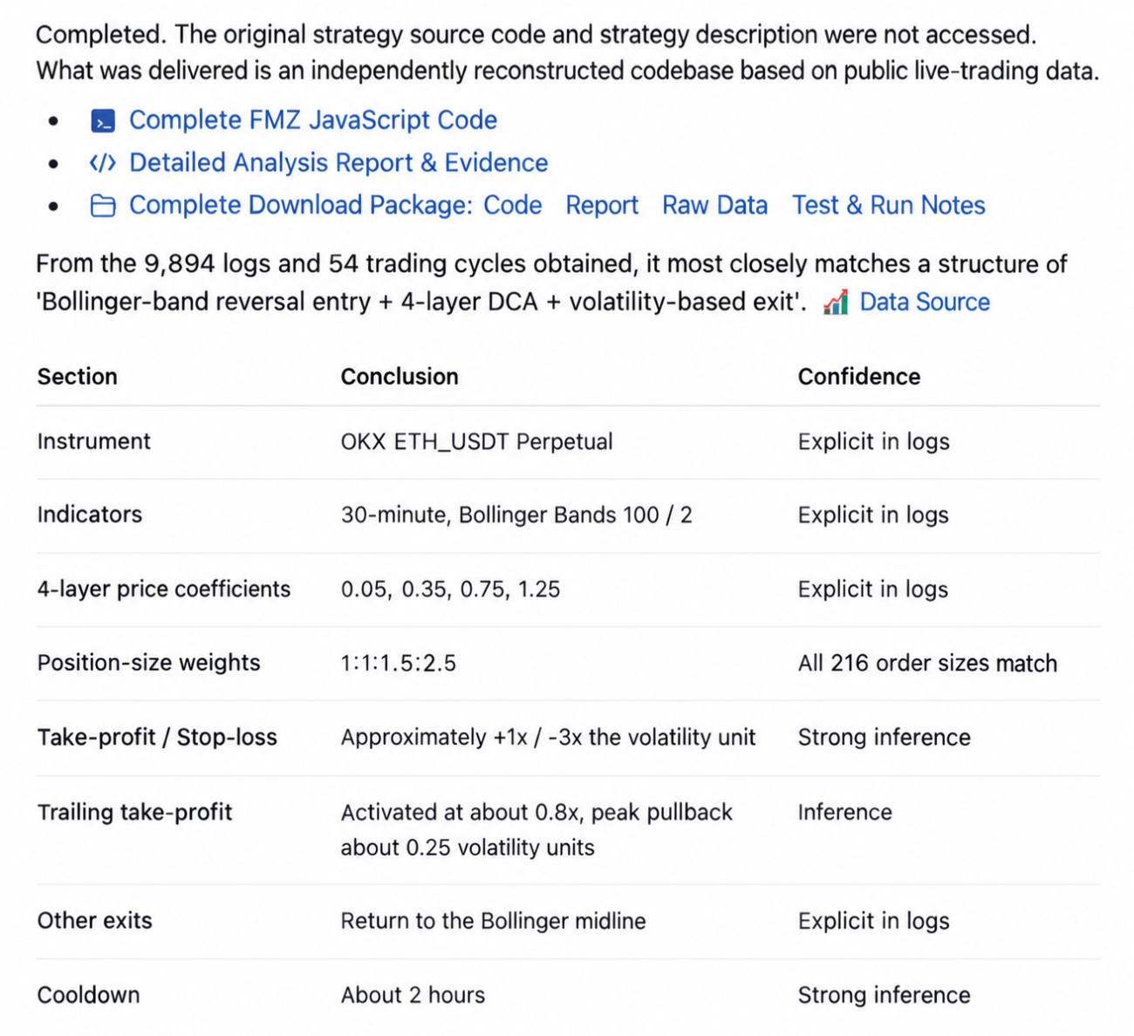1134x1036 pixels.
Task: Click the terminal icon beside Complete FMZ JavaScript Code
Action: click(103, 121)
